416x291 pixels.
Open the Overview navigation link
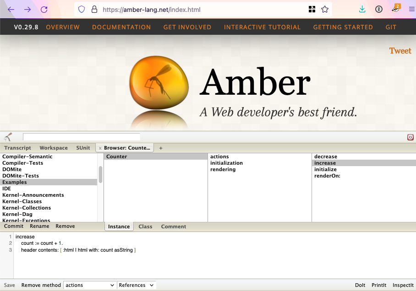(63, 27)
